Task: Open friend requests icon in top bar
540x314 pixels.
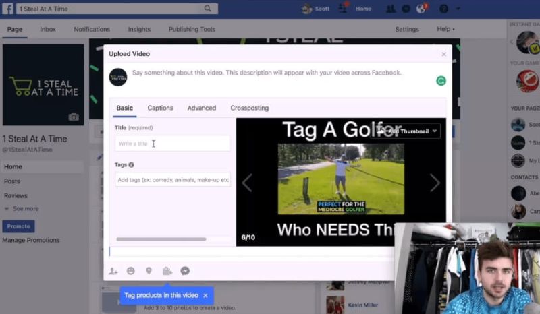Action: tap(391, 9)
